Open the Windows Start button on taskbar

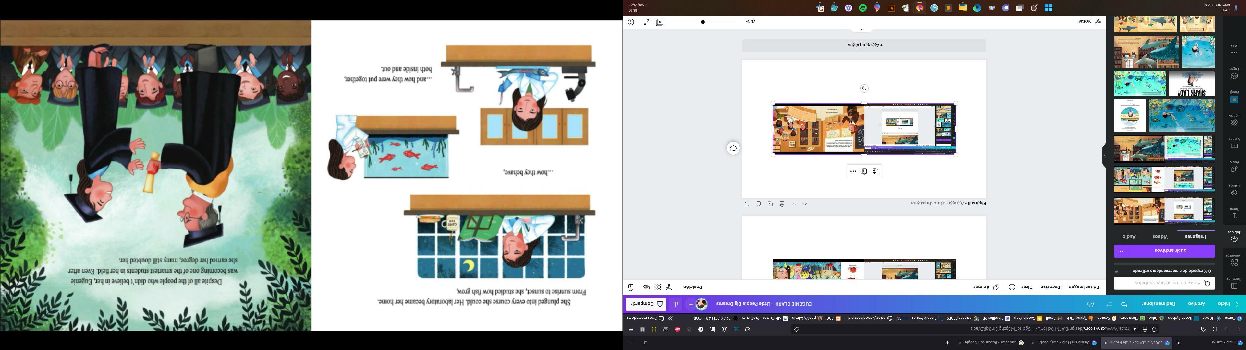pyautogui.click(x=1048, y=8)
